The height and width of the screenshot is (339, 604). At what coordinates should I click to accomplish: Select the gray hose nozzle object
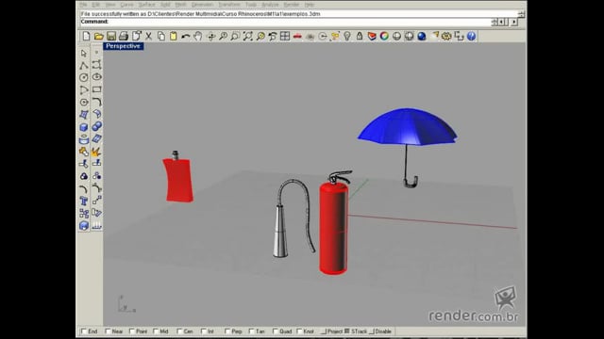[x=280, y=232]
